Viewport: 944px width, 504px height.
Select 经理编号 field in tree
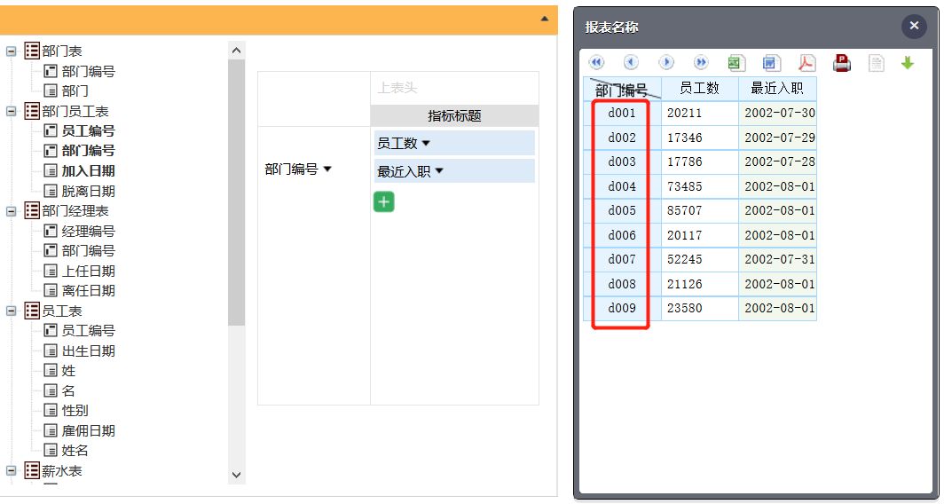click(x=88, y=232)
